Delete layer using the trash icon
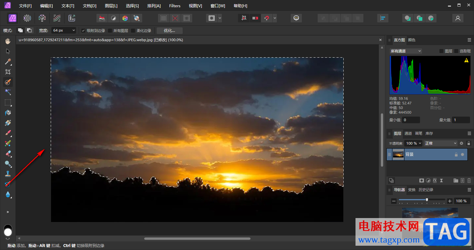Image resolution: width=474 pixels, height=250 pixels. point(469,181)
